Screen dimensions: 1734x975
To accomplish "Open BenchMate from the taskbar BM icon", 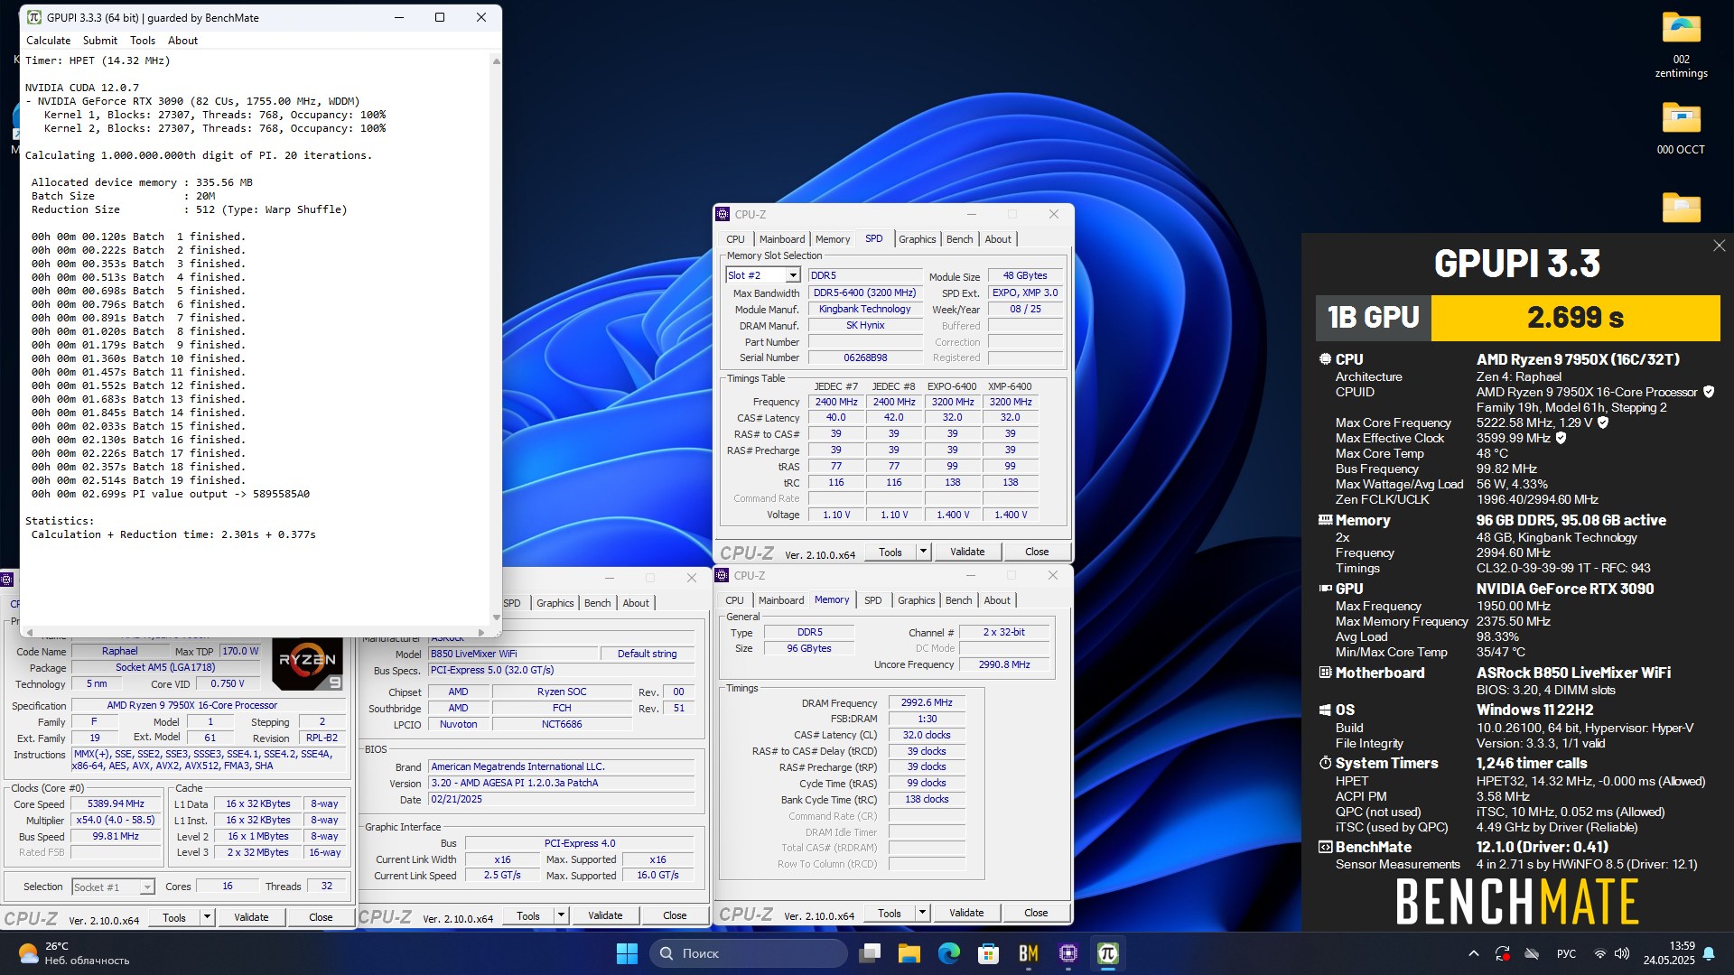I will tap(1029, 953).
